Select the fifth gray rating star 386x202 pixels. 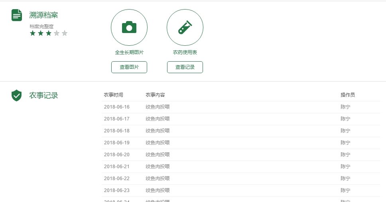coord(65,33)
